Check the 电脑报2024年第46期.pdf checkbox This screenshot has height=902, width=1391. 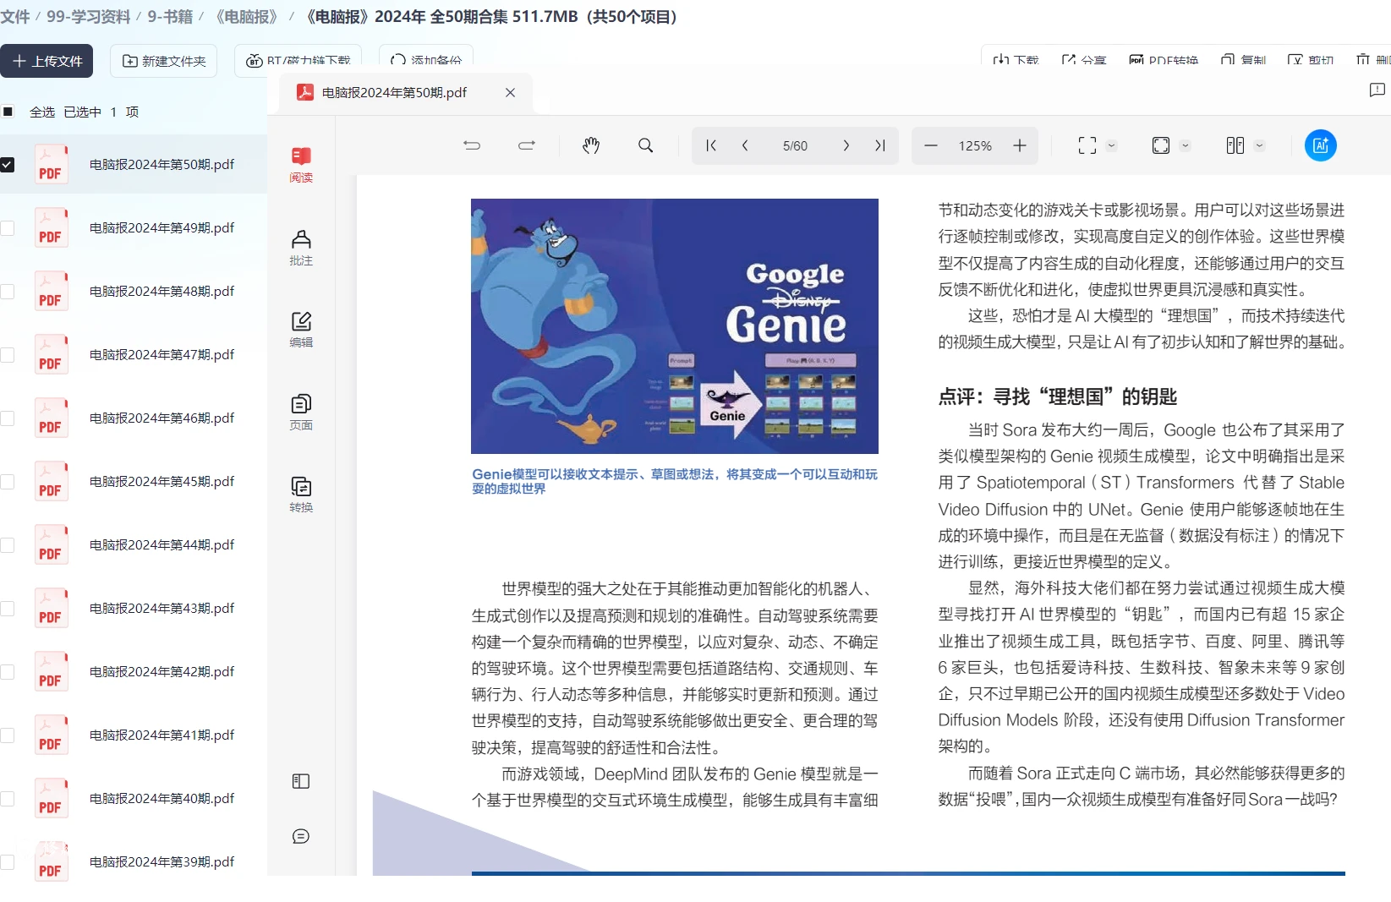tap(8, 418)
